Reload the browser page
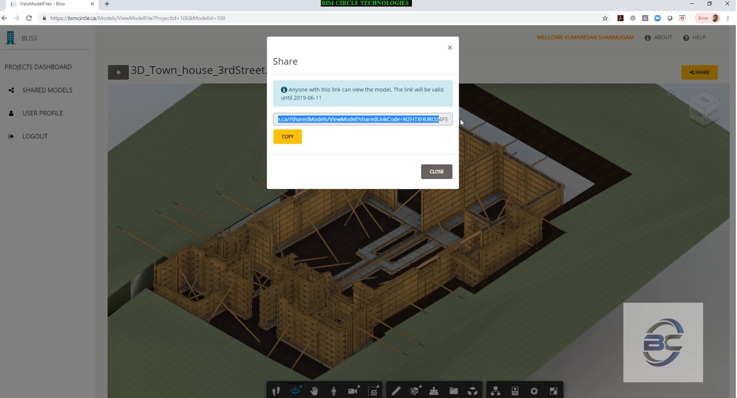737x398 pixels. (29, 18)
